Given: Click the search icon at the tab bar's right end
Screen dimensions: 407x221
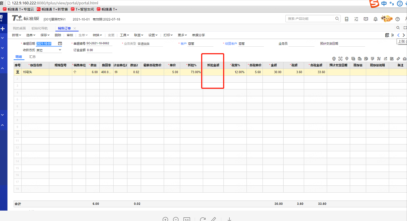Looking at the screenshot, I should [x=398, y=28].
